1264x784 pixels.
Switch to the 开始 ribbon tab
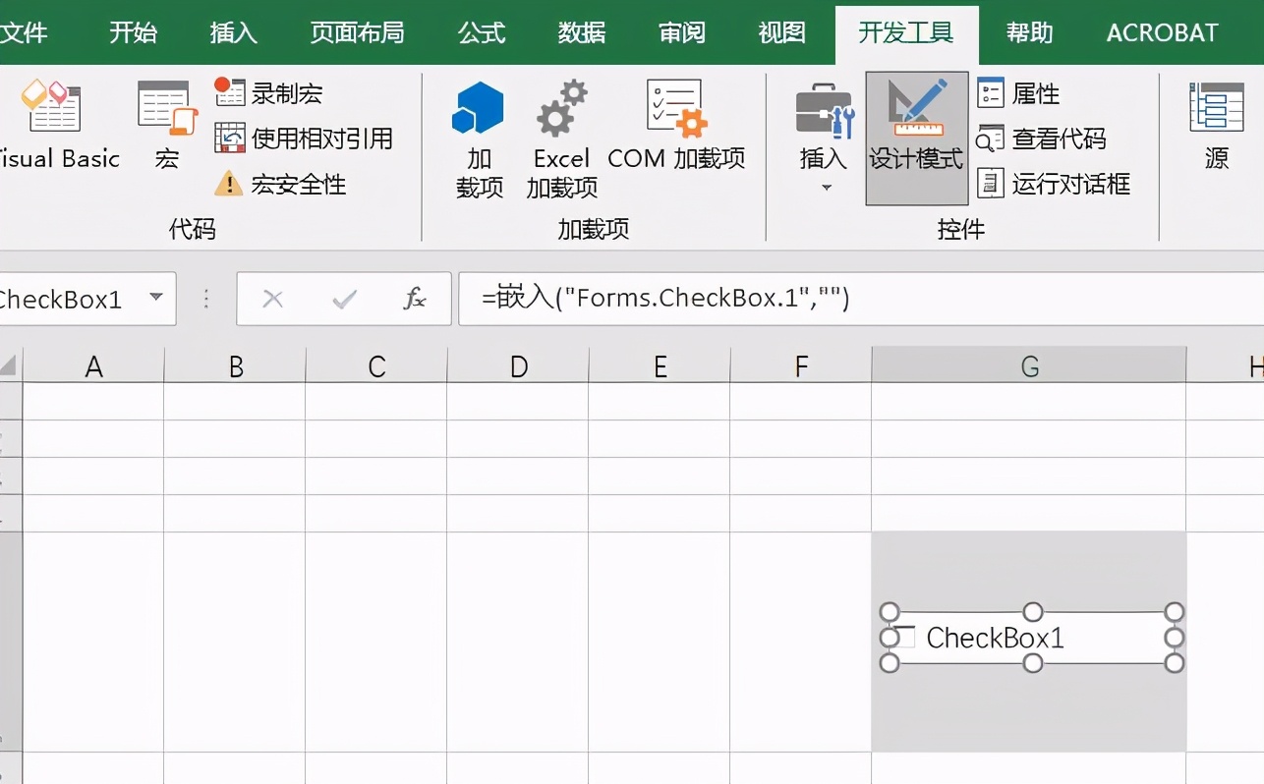coord(133,31)
